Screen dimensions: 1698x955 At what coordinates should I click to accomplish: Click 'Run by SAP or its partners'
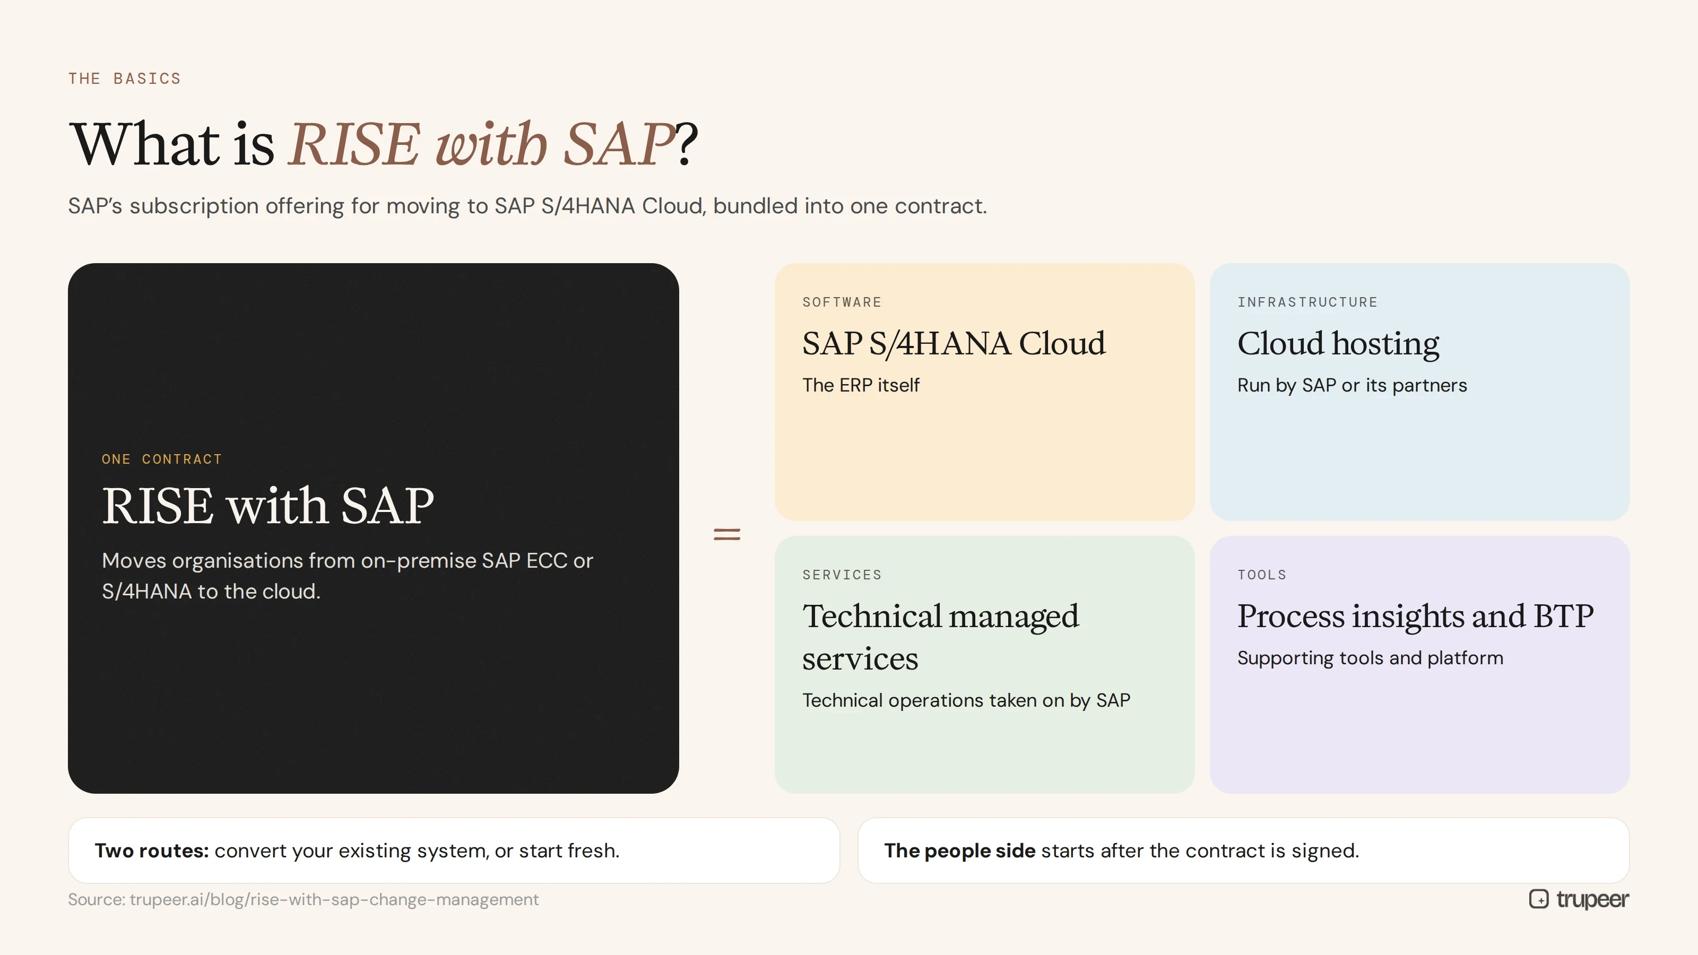tap(1352, 385)
